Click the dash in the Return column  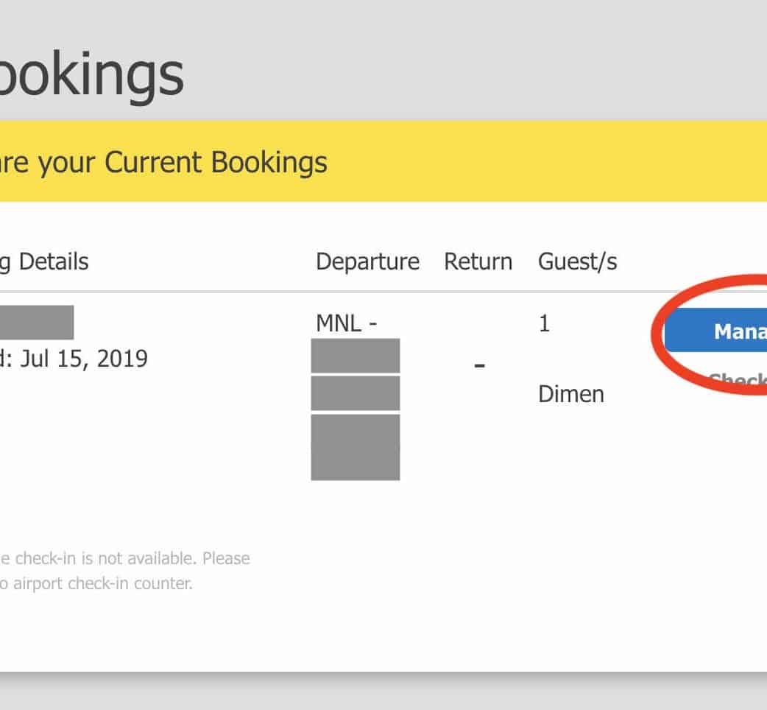click(x=479, y=365)
